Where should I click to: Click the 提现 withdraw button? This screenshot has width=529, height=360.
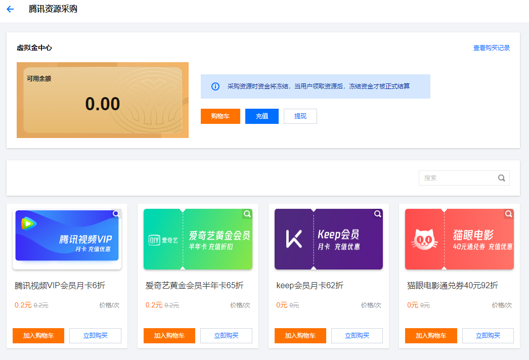(300, 116)
